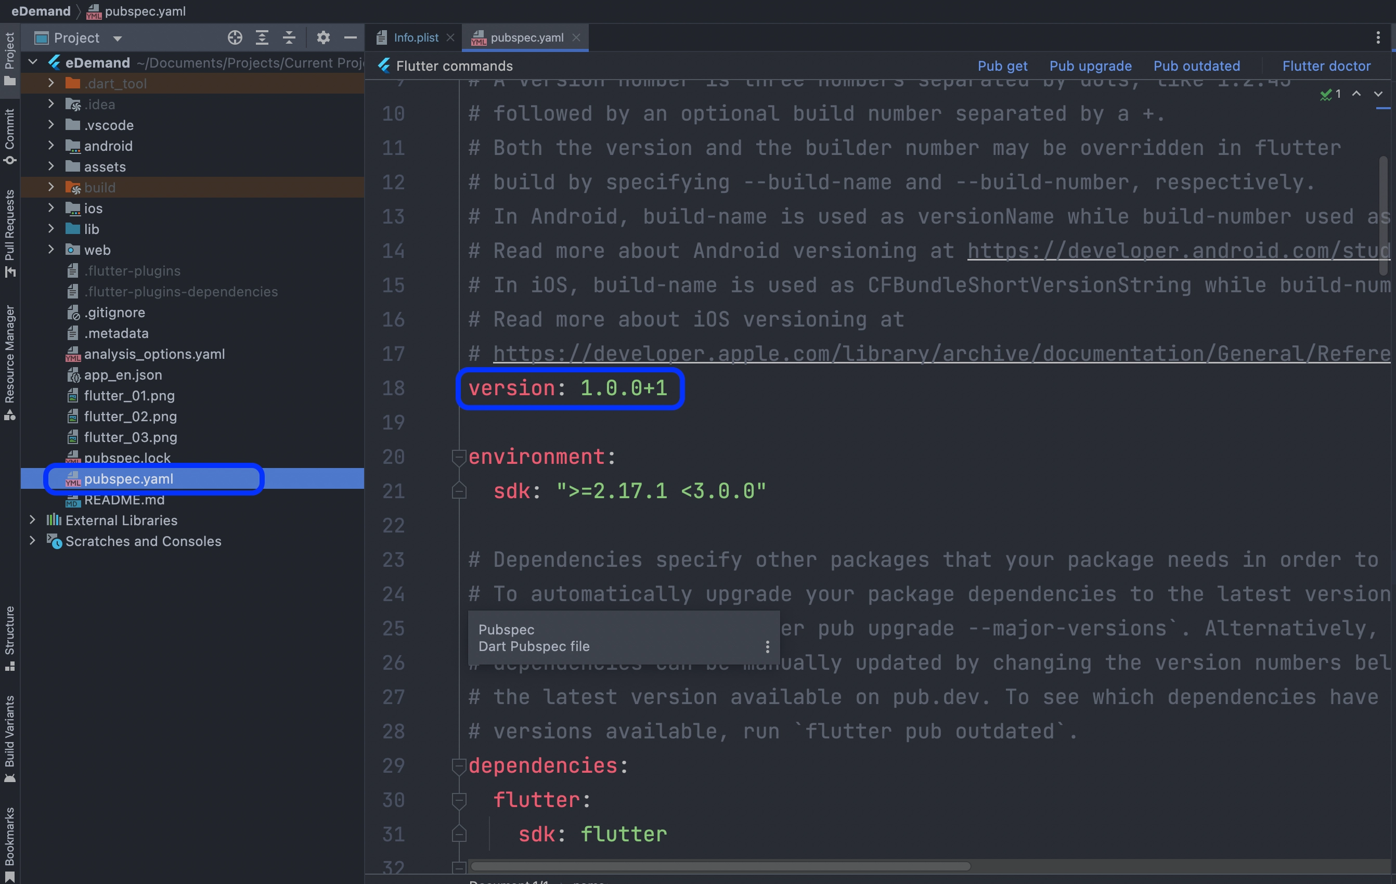
Task: Expand External Libraries node
Action: coord(32,520)
